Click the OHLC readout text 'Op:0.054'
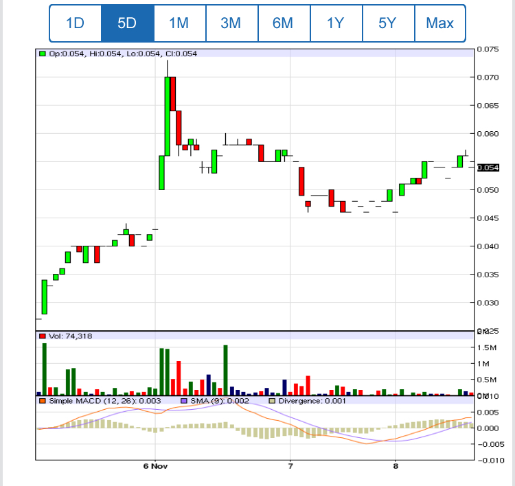The image size is (515, 486). coord(67,54)
